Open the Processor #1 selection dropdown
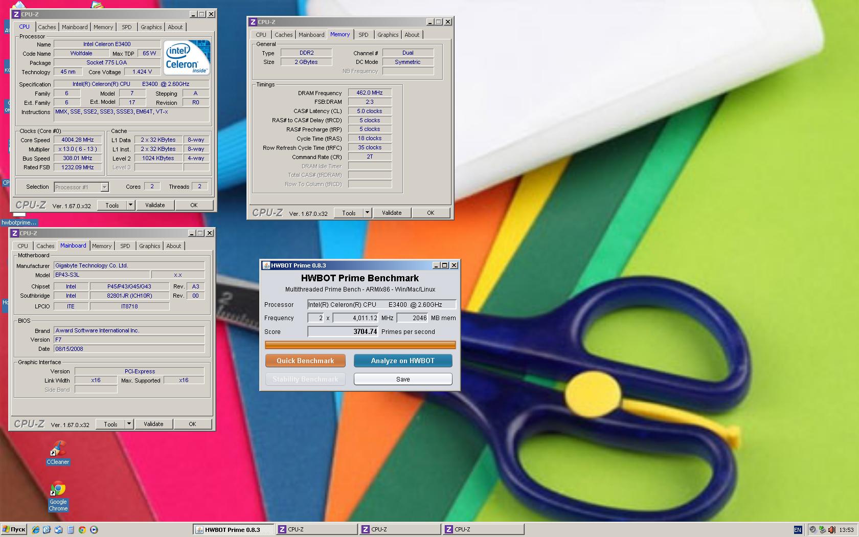Viewport: 859px width, 537px height. point(104,187)
